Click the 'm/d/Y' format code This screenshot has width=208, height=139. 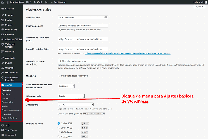85,132
